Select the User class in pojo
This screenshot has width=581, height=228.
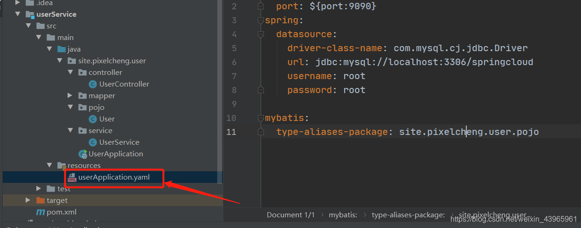click(107, 119)
